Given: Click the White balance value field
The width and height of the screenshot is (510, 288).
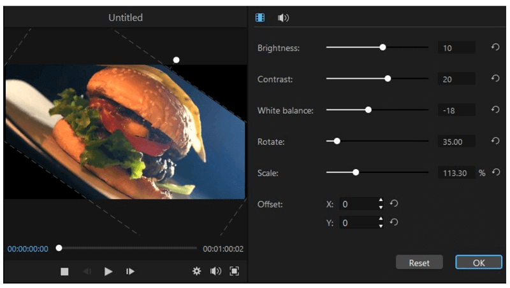Looking at the screenshot, I should tap(456, 110).
